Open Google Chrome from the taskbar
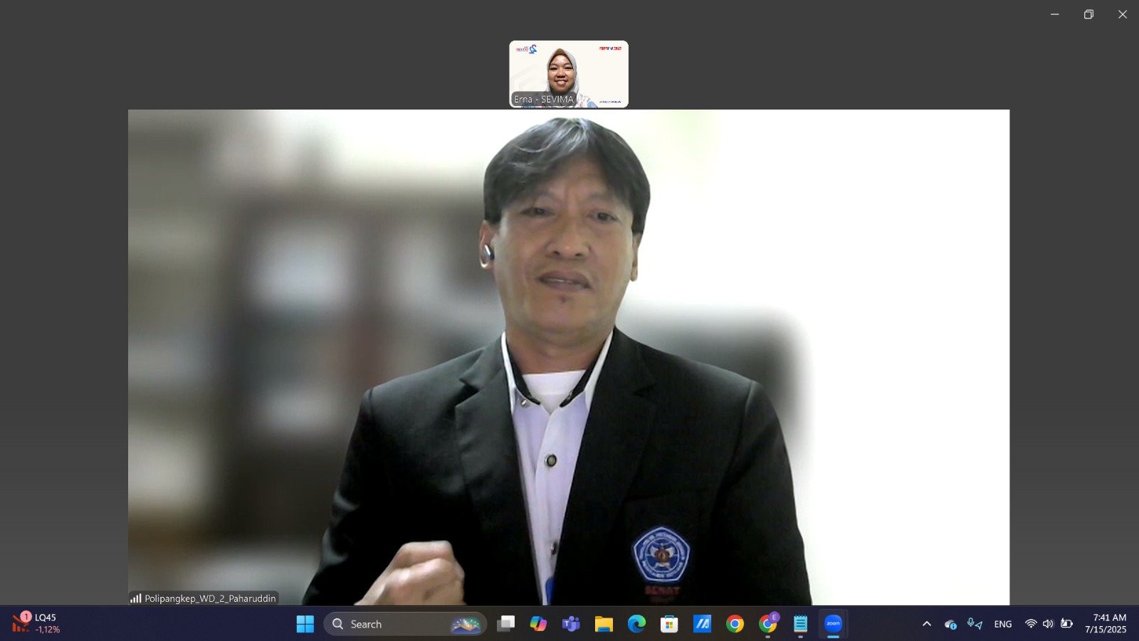1139x641 pixels. [x=735, y=624]
